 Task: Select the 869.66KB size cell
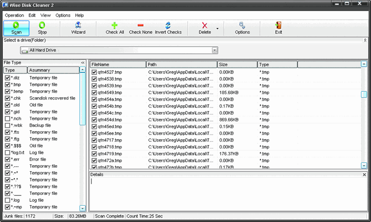pos(229,120)
